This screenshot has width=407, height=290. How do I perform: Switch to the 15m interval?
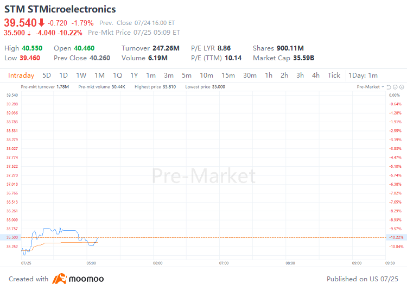[228, 75]
